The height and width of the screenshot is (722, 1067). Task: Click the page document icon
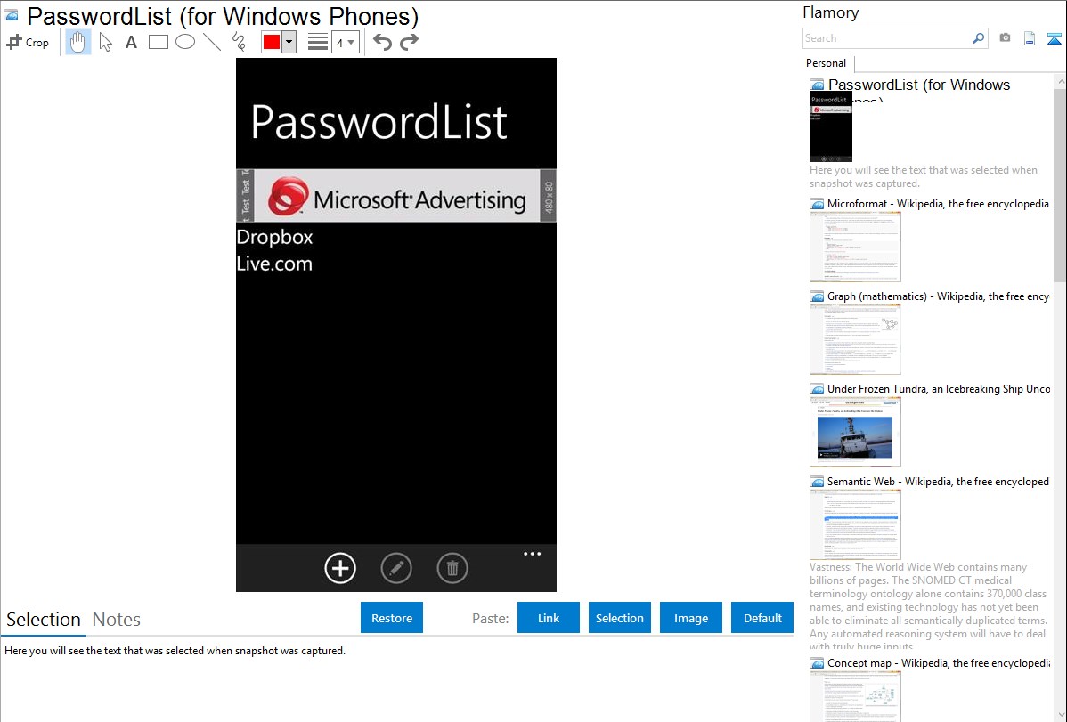[x=1030, y=38]
